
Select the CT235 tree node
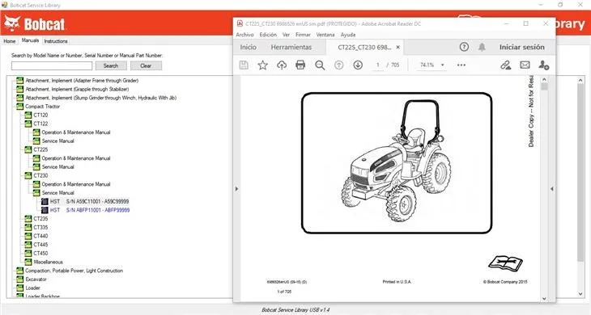(x=40, y=219)
